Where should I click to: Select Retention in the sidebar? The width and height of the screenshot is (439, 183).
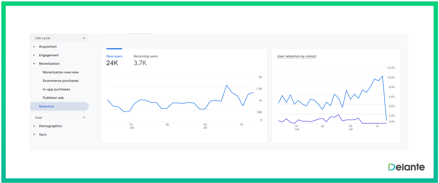click(x=47, y=107)
